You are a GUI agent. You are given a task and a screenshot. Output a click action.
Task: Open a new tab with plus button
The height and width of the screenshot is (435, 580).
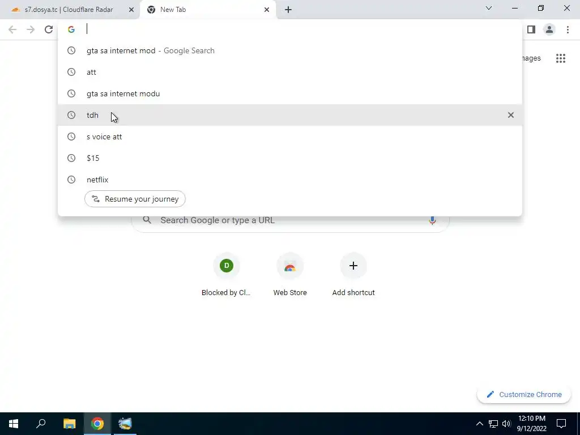pos(288,10)
